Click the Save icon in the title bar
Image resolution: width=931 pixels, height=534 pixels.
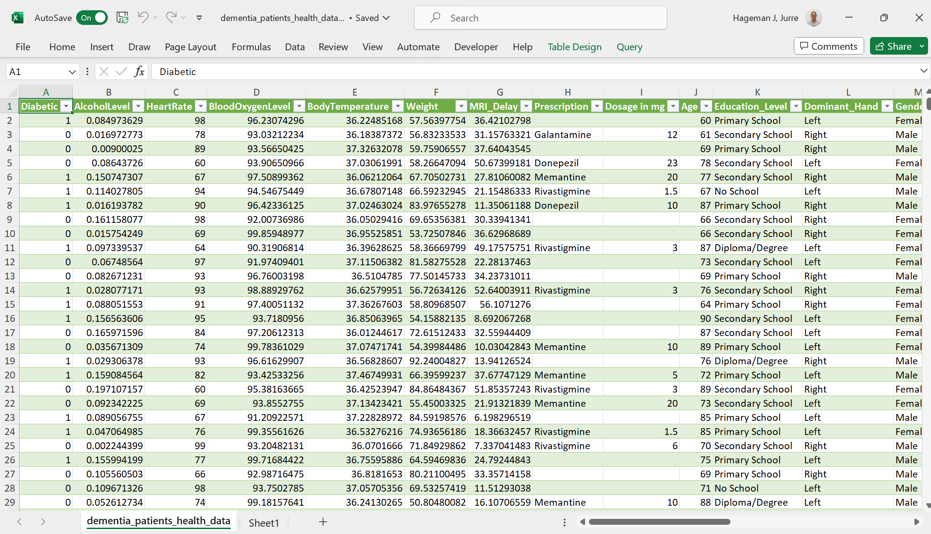pyautogui.click(x=122, y=18)
